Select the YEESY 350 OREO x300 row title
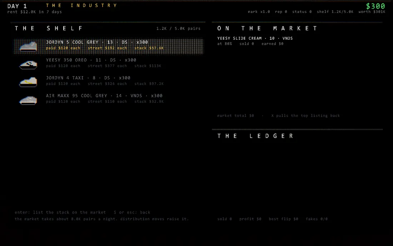 [x=91, y=60]
